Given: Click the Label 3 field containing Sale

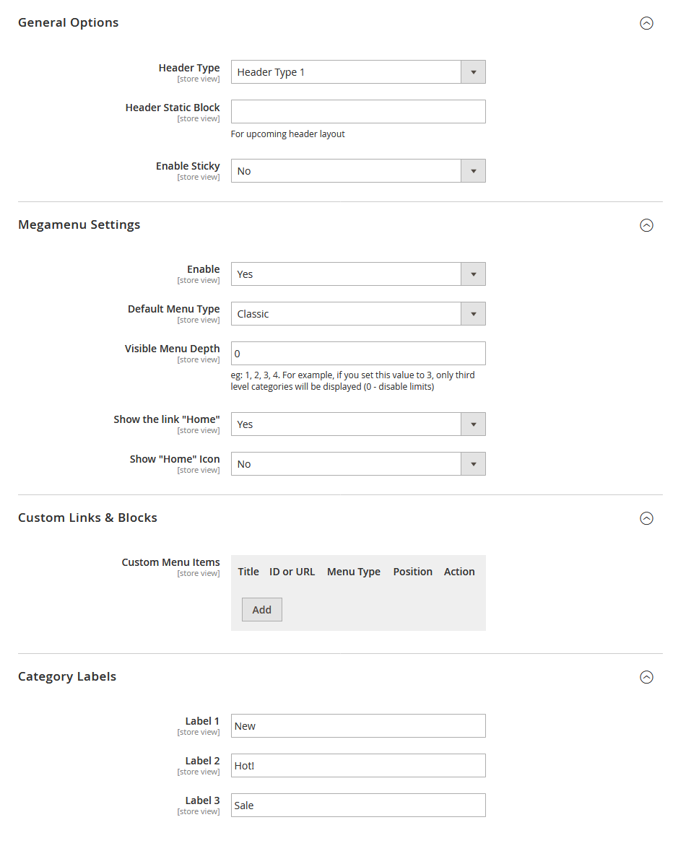Looking at the screenshot, I should (x=357, y=805).
